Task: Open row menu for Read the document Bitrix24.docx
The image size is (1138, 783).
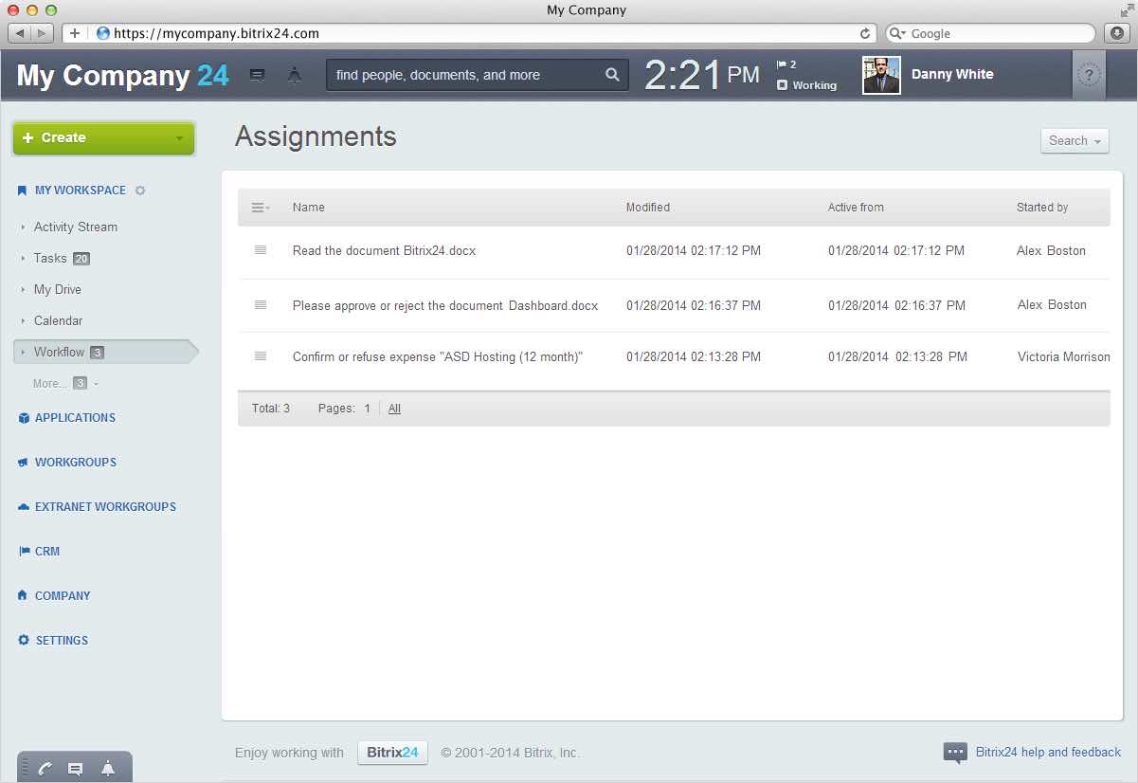Action: [x=261, y=250]
